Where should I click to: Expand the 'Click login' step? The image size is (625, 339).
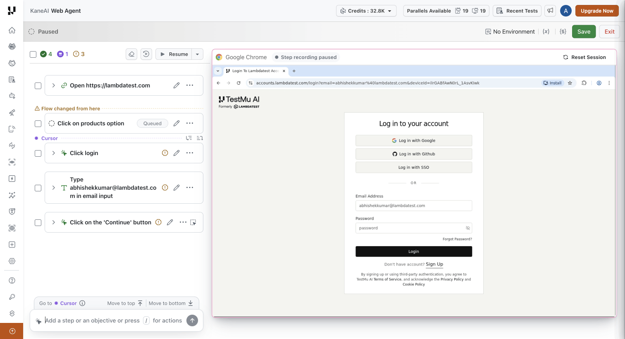click(x=53, y=153)
